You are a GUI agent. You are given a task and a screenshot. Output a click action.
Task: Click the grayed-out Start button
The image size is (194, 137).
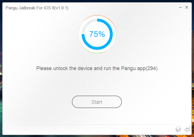[x=97, y=102]
